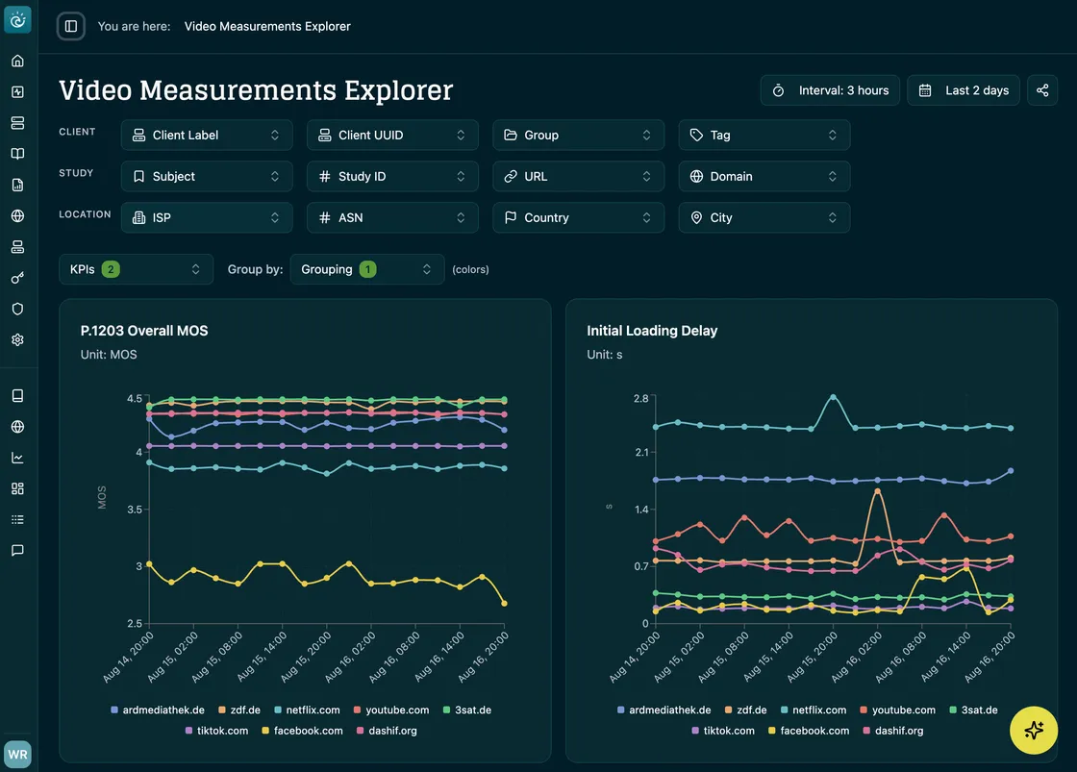
Task: Open the shield icon in sidebar
Action: tap(18, 309)
